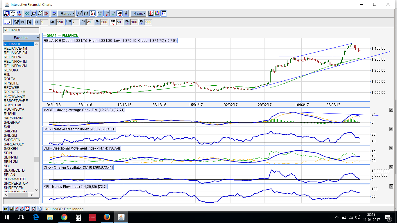Close the Money Flow Index panel
Image resolution: width=397 pixels, height=223 pixels.
point(391,186)
